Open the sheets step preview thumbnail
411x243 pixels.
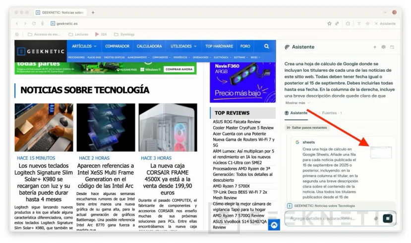381,152
